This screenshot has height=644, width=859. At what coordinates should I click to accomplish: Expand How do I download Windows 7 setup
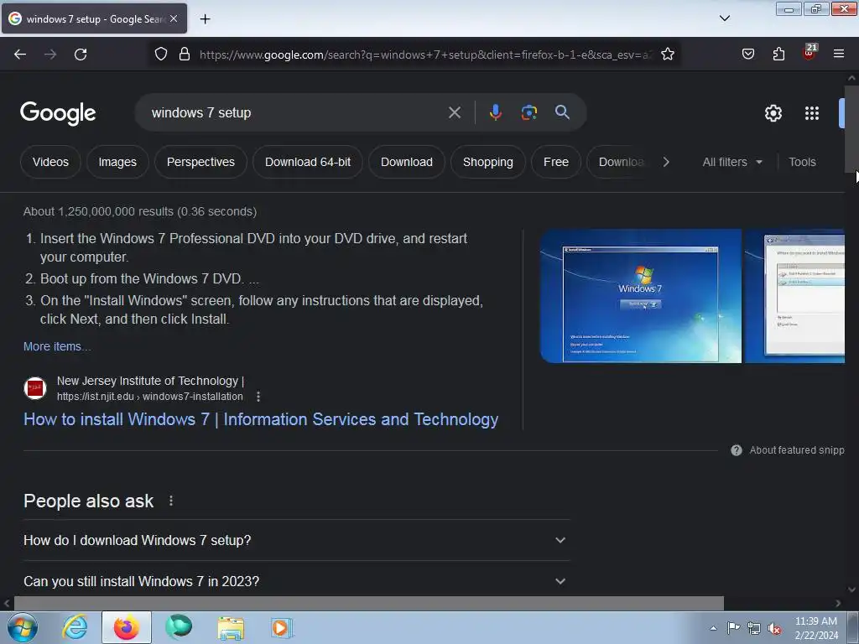click(x=296, y=541)
